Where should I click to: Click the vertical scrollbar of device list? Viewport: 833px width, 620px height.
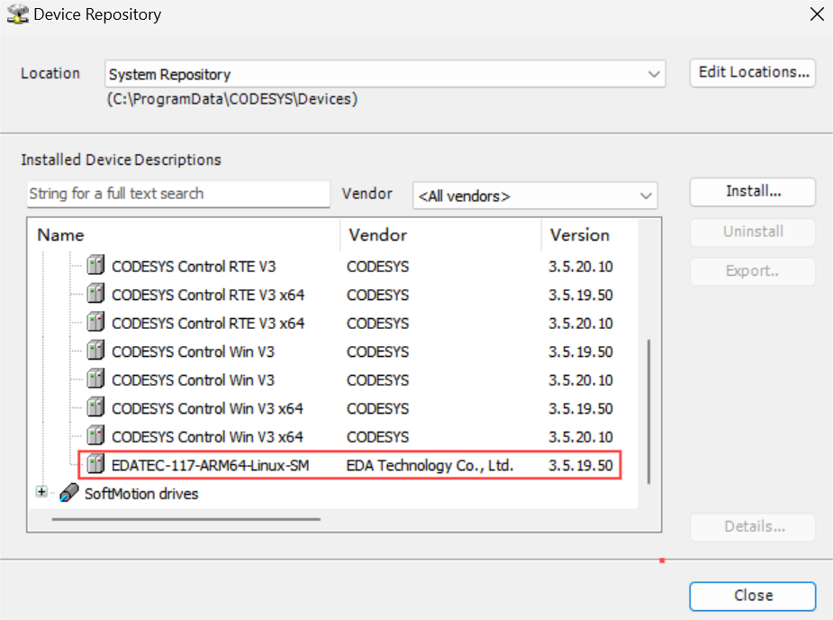click(x=648, y=412)
